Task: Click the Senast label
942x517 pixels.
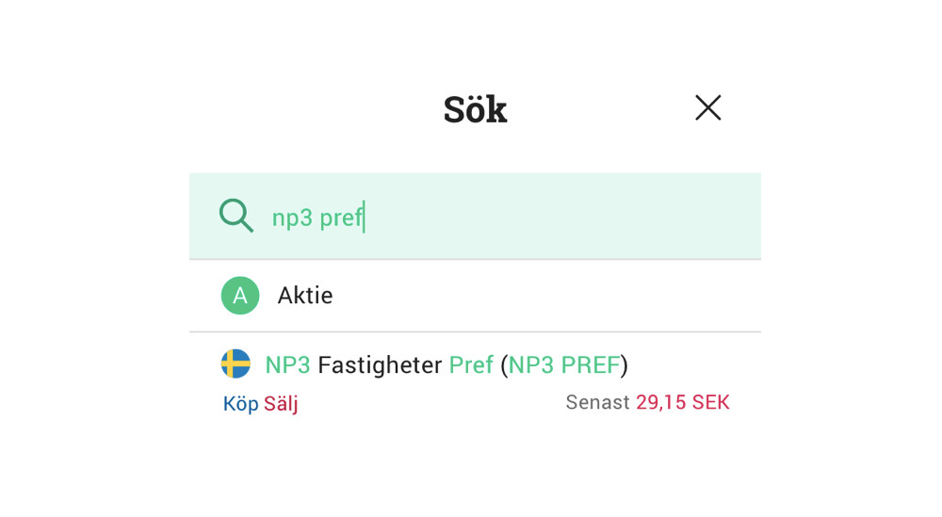Action: click(x=597, y=403)
